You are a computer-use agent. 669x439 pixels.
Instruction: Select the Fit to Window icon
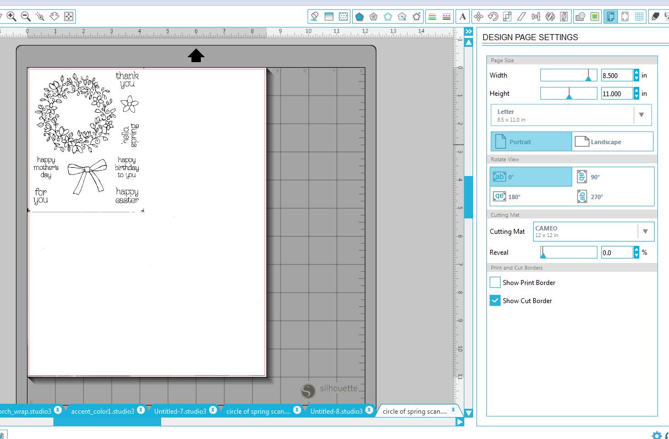pos(69,17)
